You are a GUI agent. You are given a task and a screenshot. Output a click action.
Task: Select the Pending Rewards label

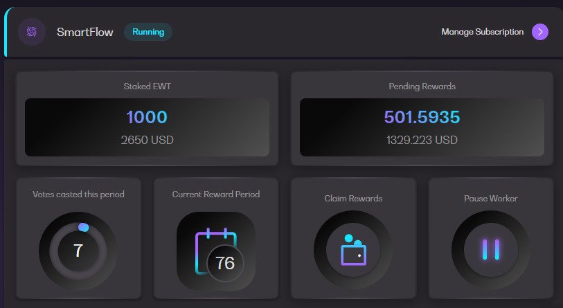click(422, 86)
